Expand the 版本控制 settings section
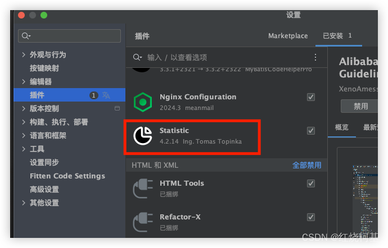The height and width of the screenshot is (248, 388). pos(24,108)
